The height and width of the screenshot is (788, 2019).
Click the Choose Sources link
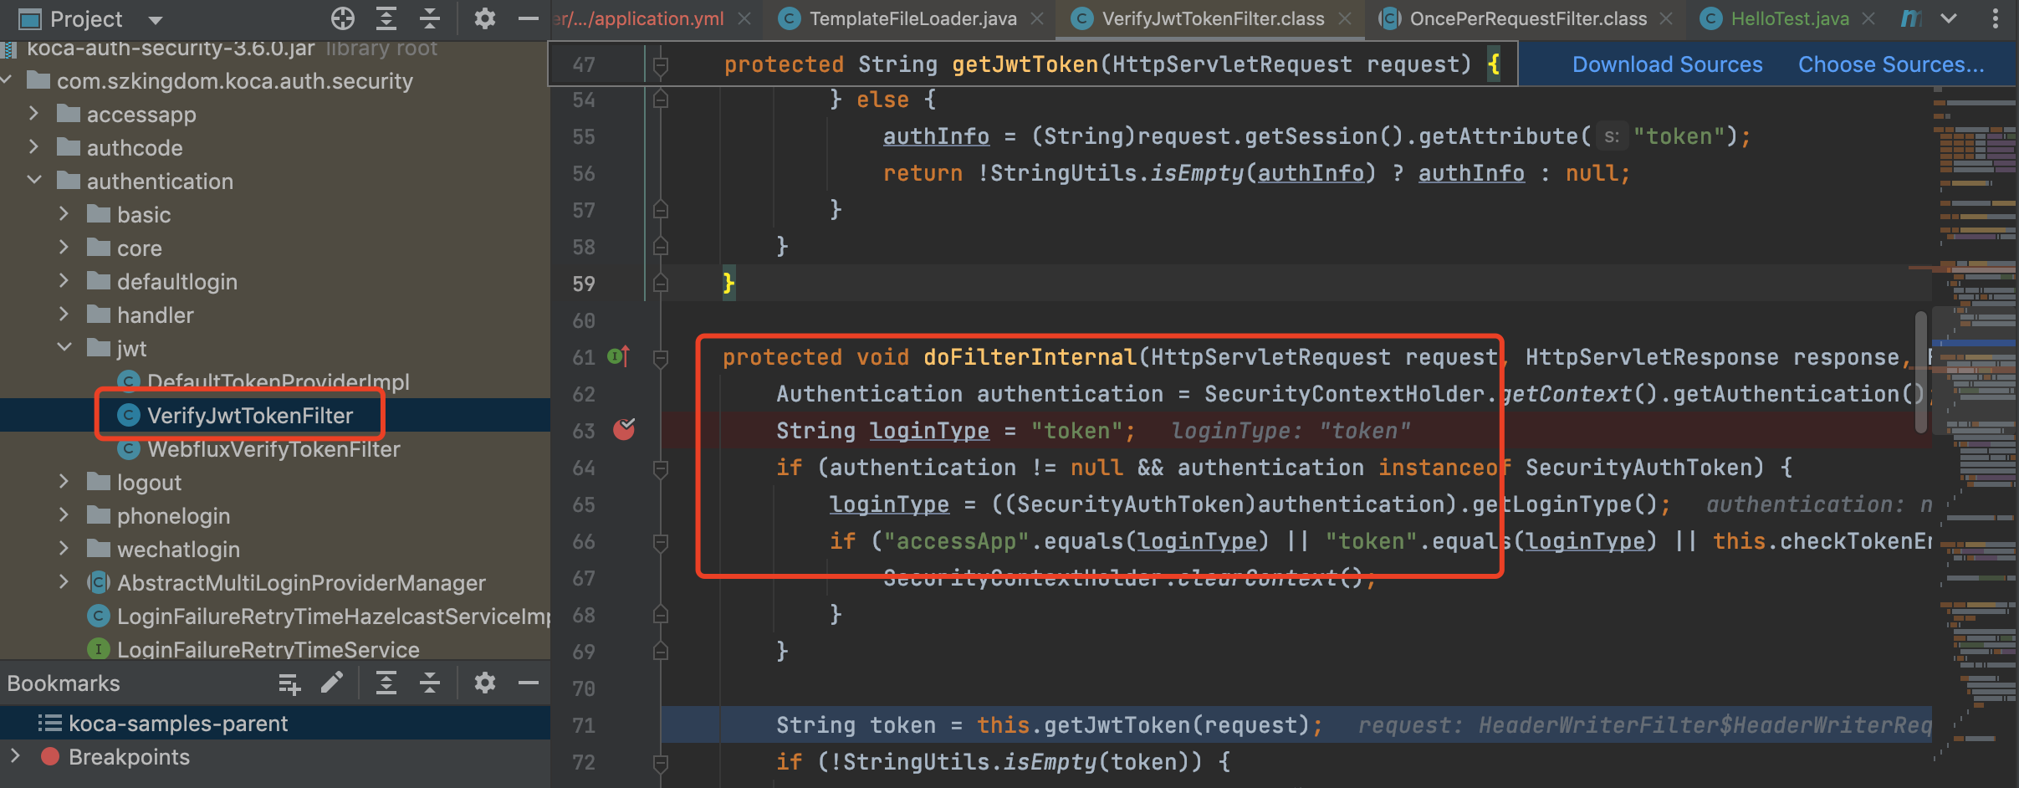click(1890, 64)
